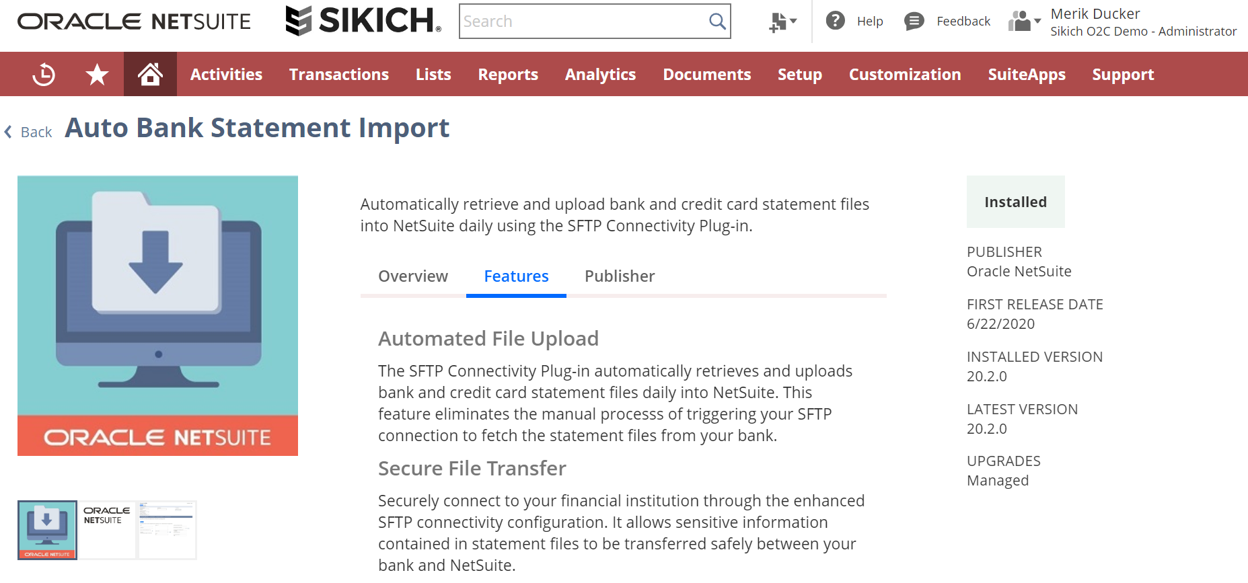
Task: Switch to the Overview tab
Action: tap(412, 276)
